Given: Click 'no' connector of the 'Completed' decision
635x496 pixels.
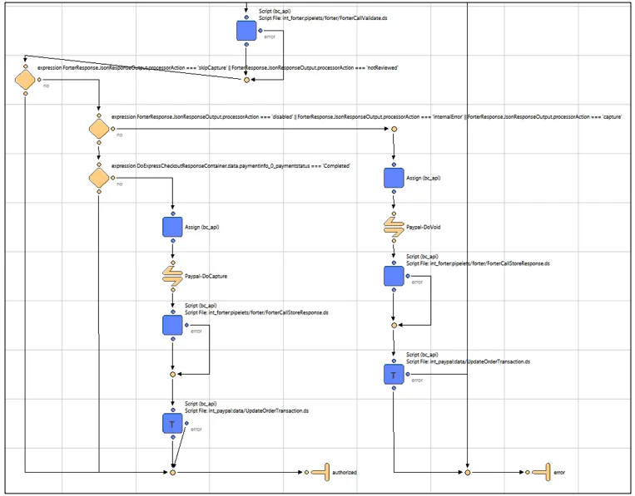Looking at the screenshot, I should coord(113,178).
